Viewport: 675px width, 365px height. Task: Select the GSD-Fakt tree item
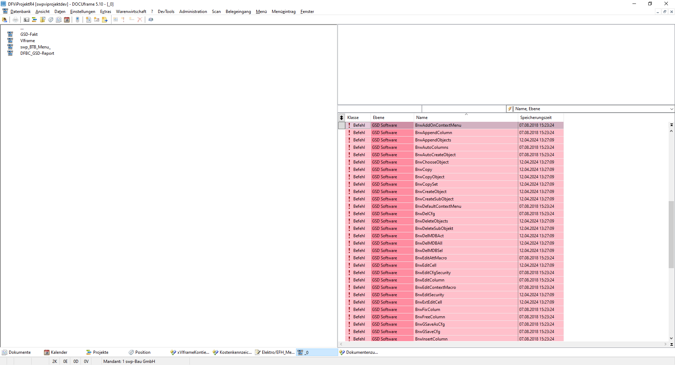click(29, 34)
